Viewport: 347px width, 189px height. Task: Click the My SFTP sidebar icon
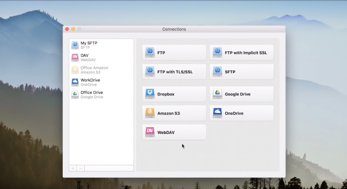pos(75,45)
